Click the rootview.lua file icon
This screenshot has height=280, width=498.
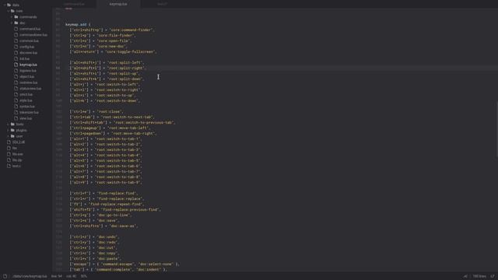click(16, 82)
